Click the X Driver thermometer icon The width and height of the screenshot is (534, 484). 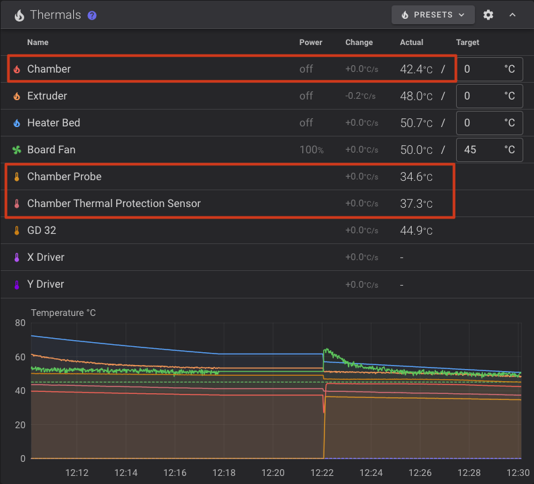click(x=17, y=257)
